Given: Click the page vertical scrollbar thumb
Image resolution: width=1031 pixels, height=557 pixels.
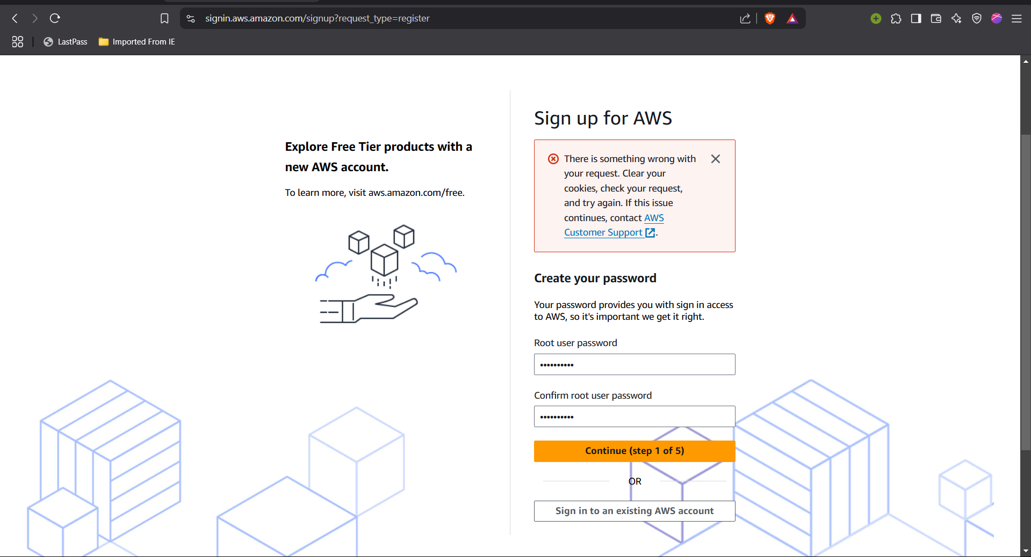Looking at the screenshot, I should (x=1026, y=292).
